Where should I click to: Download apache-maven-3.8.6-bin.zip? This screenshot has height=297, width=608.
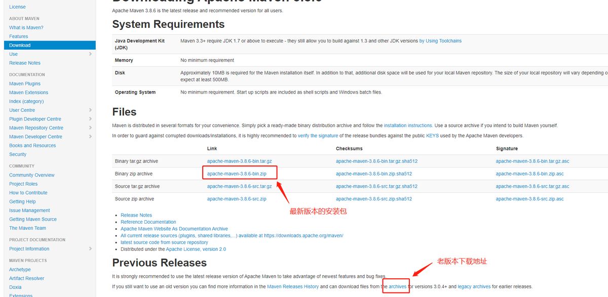click(237, 174)
